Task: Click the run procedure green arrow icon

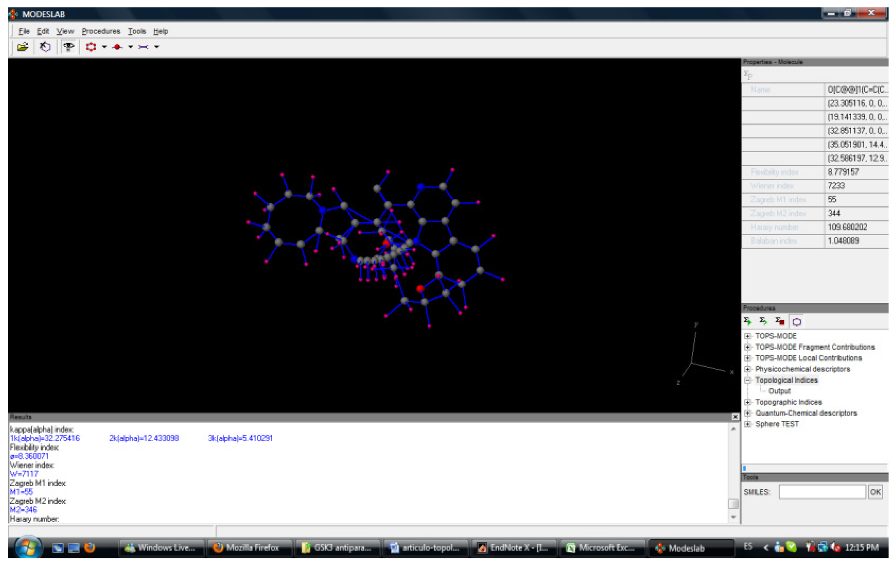Action: [747, 321]
